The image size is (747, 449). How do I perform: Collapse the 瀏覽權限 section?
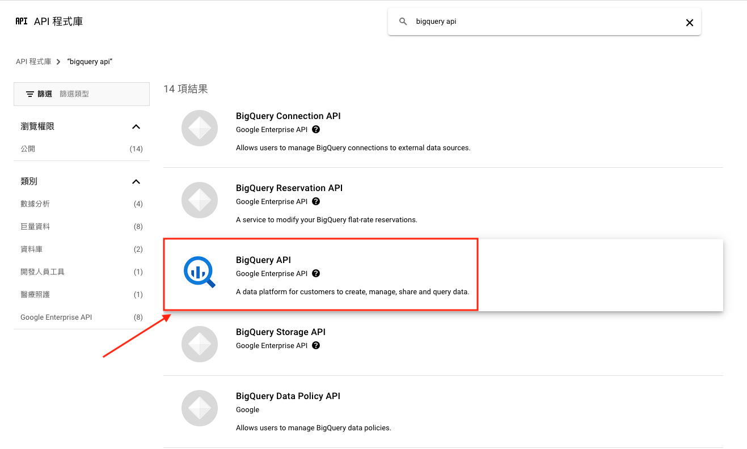point(136,126)
